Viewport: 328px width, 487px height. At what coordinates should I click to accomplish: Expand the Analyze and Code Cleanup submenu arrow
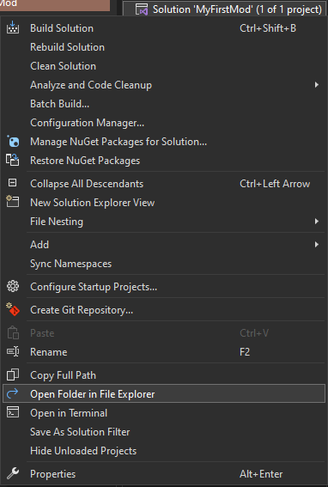coord(317,84)
